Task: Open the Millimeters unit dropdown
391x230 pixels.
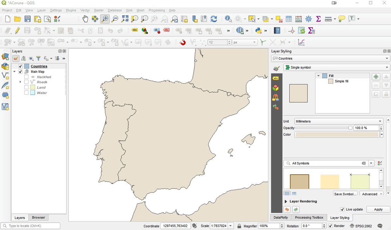Action: tap(339, 121)
